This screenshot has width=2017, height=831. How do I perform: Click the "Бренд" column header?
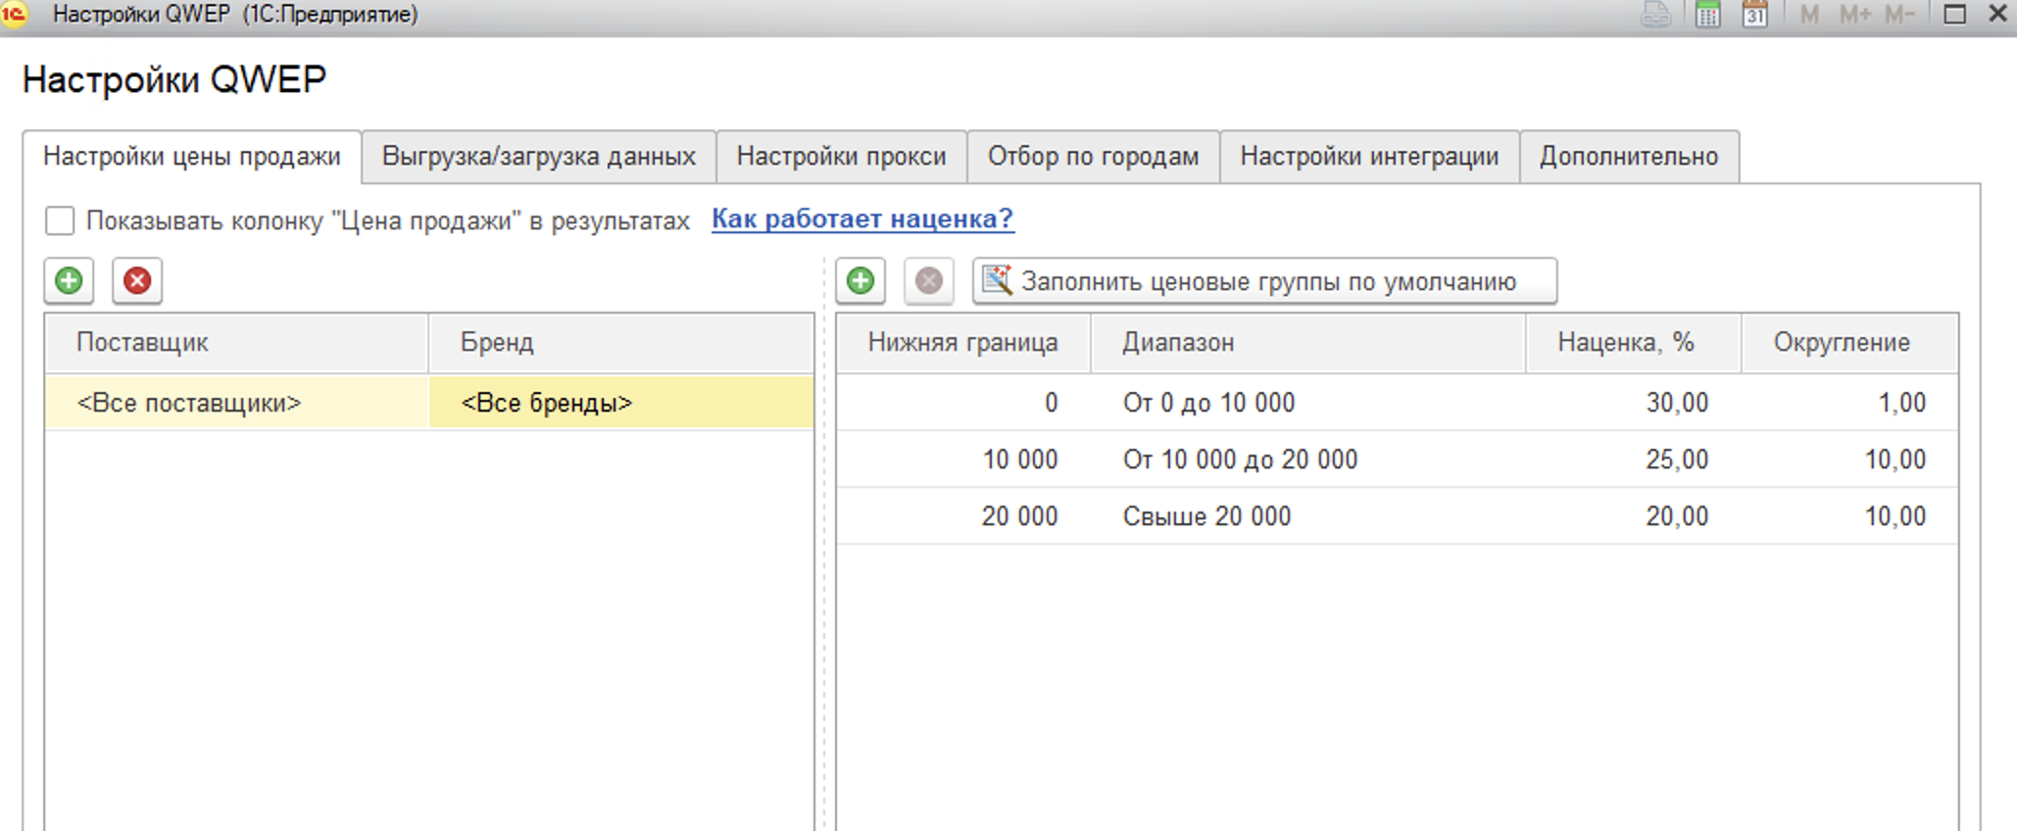(x=621, y=342)
